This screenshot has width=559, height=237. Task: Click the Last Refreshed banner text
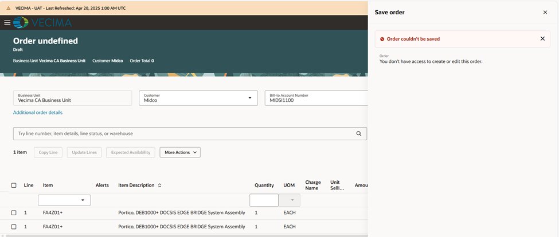tap(70, 8)
